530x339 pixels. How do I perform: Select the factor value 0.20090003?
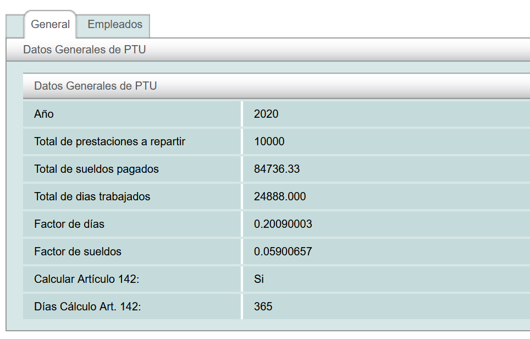283,224
